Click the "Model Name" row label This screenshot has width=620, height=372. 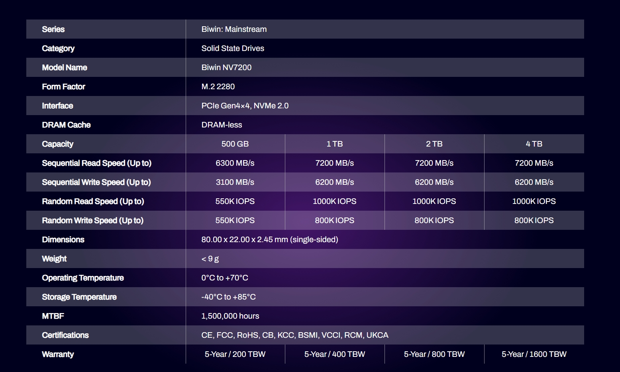click(x=65, y=67)
